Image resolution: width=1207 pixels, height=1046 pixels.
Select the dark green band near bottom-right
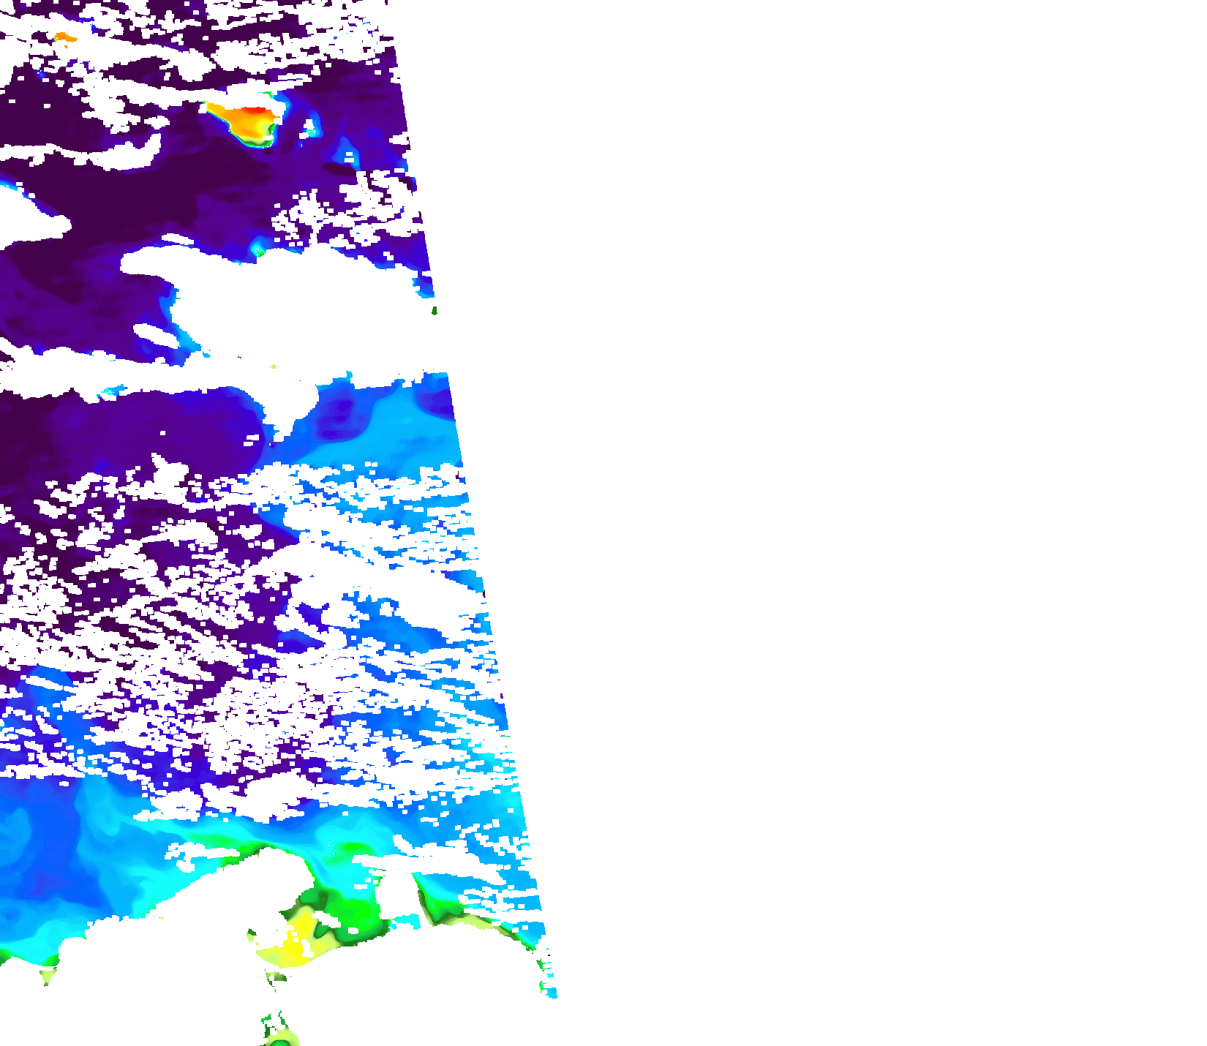pyautogui.click(x=439, y=907)
